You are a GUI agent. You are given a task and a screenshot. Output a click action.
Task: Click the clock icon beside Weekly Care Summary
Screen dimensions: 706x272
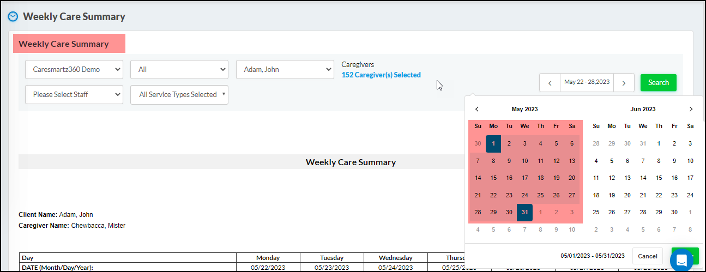[x=13, y=17]
